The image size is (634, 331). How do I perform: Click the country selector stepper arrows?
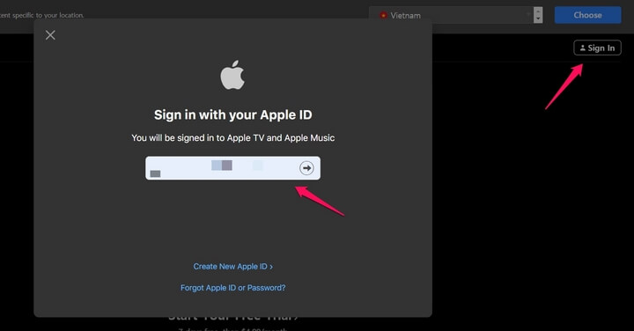[x=538, y=15]
